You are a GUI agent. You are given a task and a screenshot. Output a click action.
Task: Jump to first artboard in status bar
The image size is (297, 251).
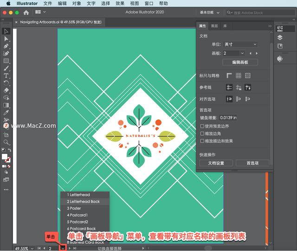(39, 248)
